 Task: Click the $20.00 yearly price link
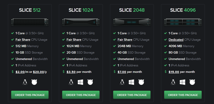39,72
